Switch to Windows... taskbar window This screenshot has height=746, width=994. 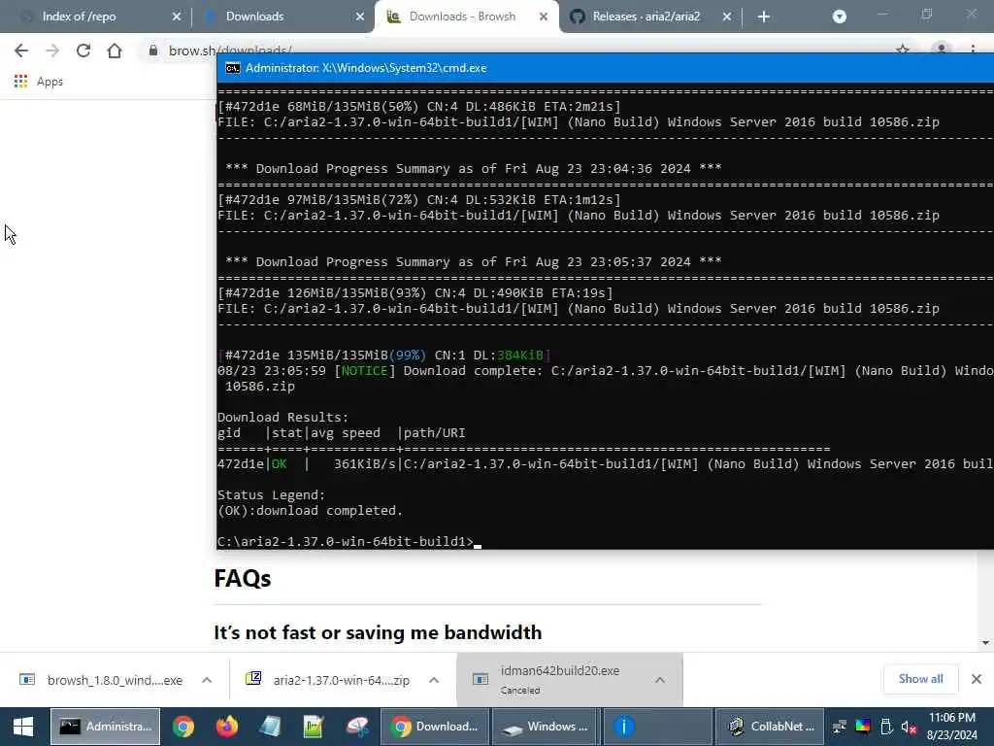546,727
